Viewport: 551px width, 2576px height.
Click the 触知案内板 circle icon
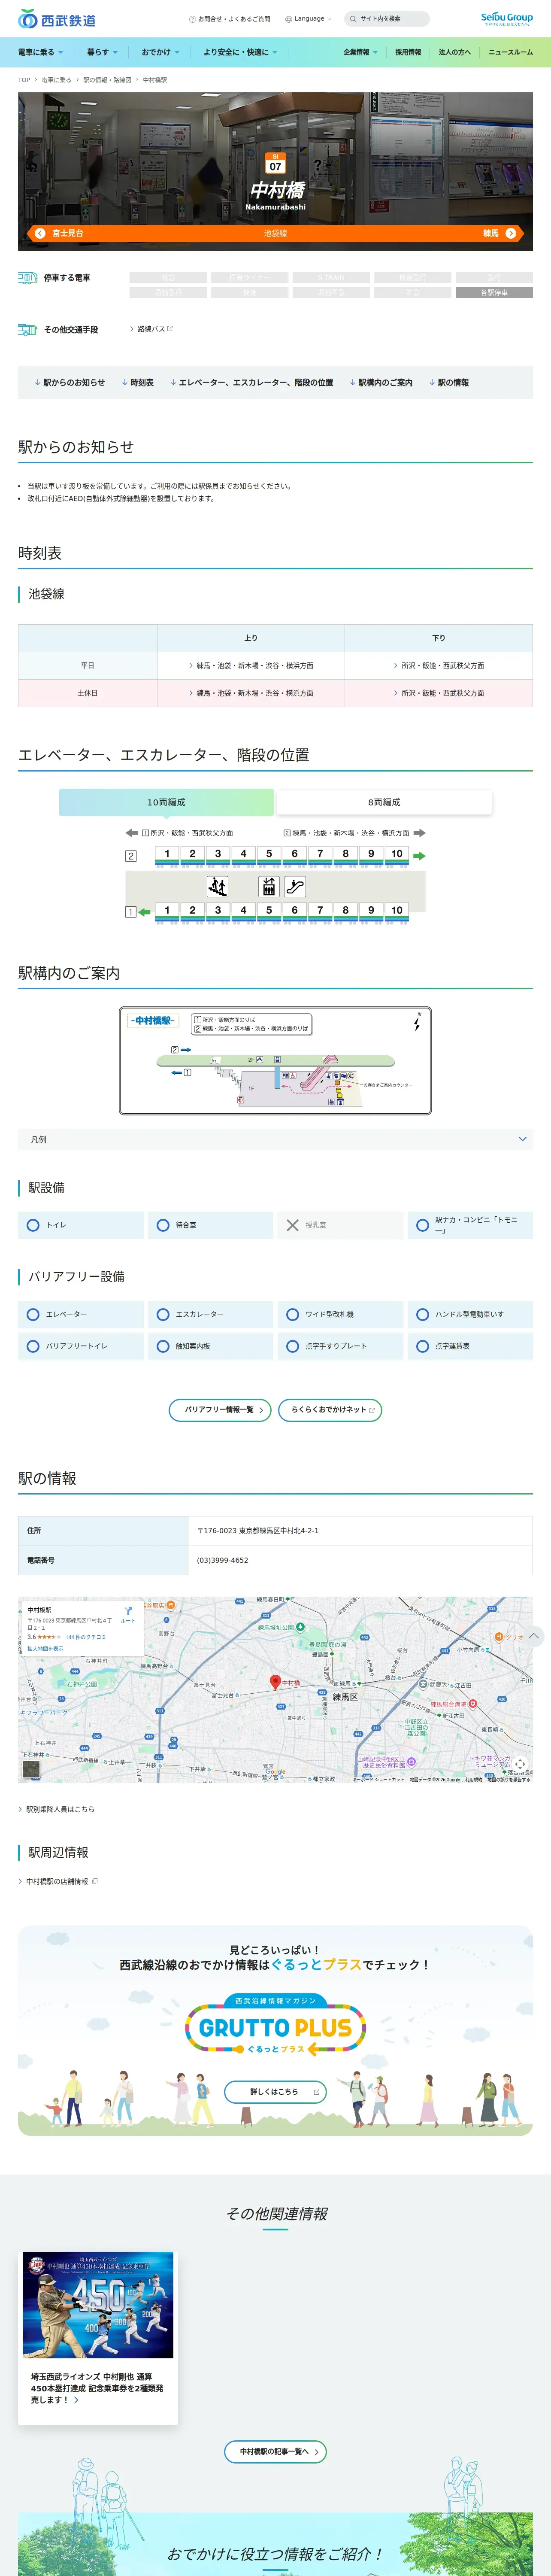click(x=163, y=1347)
